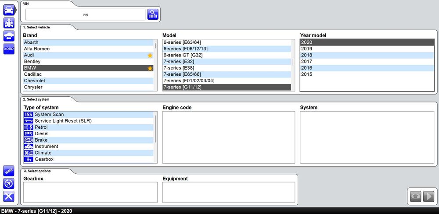Image resolution: width=439 pixels, height=214 pixels.
Task: Select year model 2020
Action: point(367,42)
